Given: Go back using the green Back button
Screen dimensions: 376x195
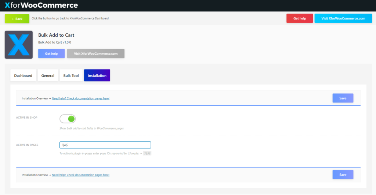Looking at the screenshot, I should pyautogui.click(x=17, y=19).
